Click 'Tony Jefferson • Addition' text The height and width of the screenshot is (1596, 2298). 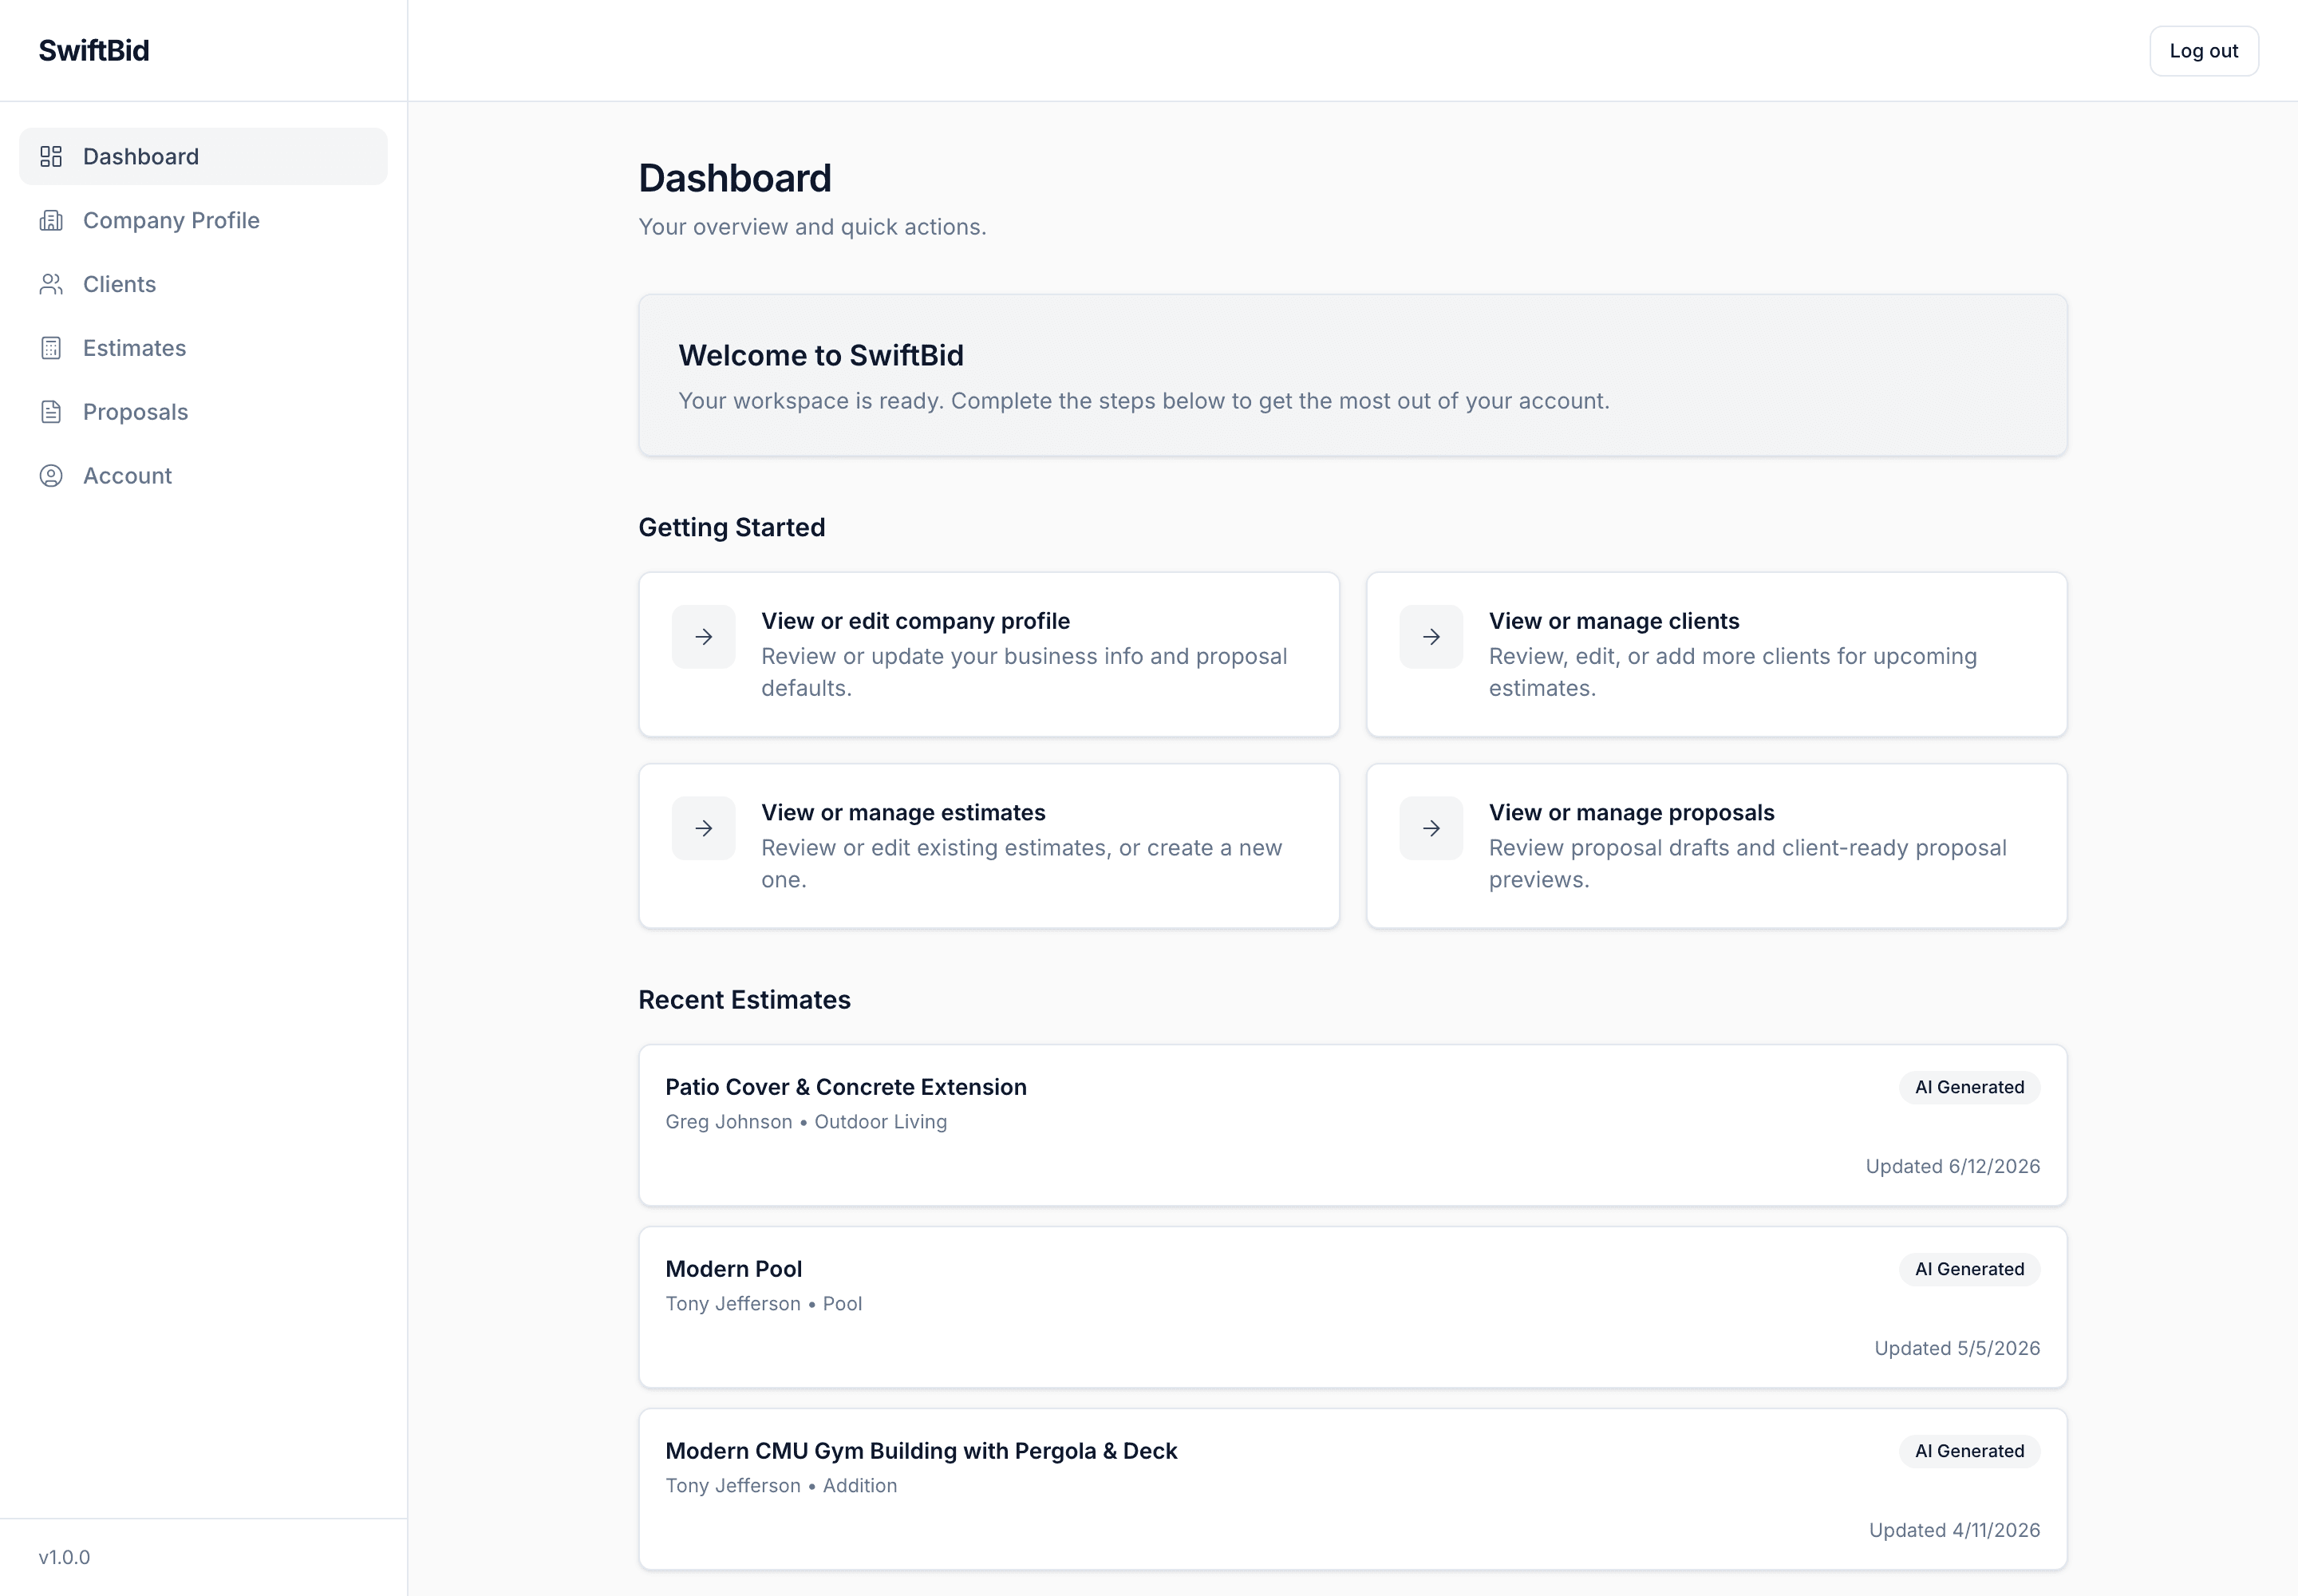pos(781,1486)
